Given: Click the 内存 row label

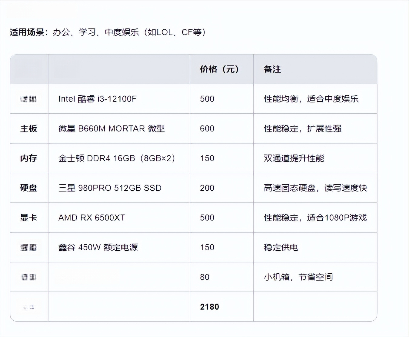Looking at the screenshot, I should 29,158.
